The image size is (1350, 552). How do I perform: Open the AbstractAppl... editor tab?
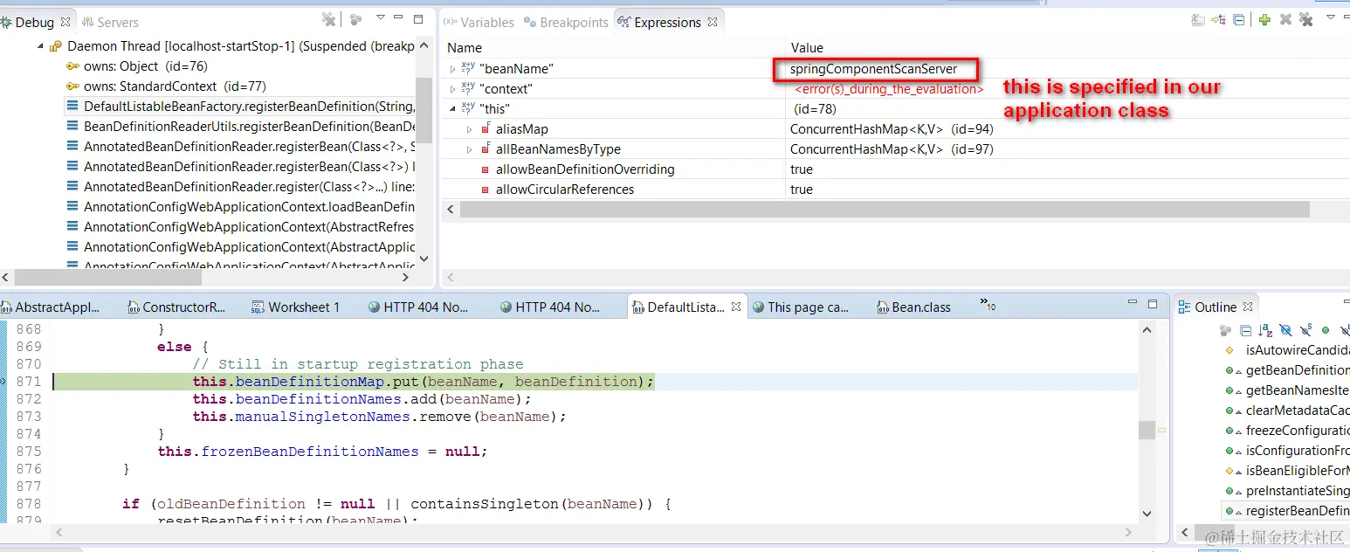coord(51,307)
